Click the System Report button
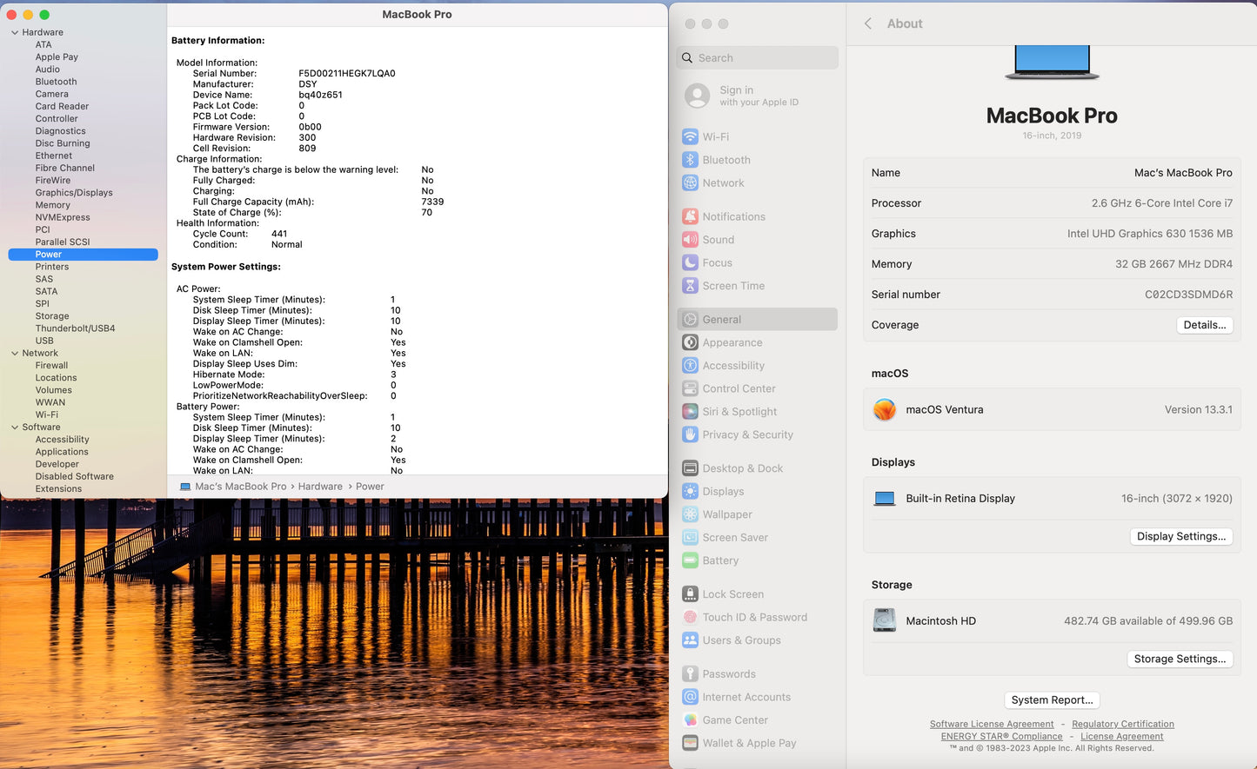This screenshot has height=769, width=1257. tap(1052, 700)
